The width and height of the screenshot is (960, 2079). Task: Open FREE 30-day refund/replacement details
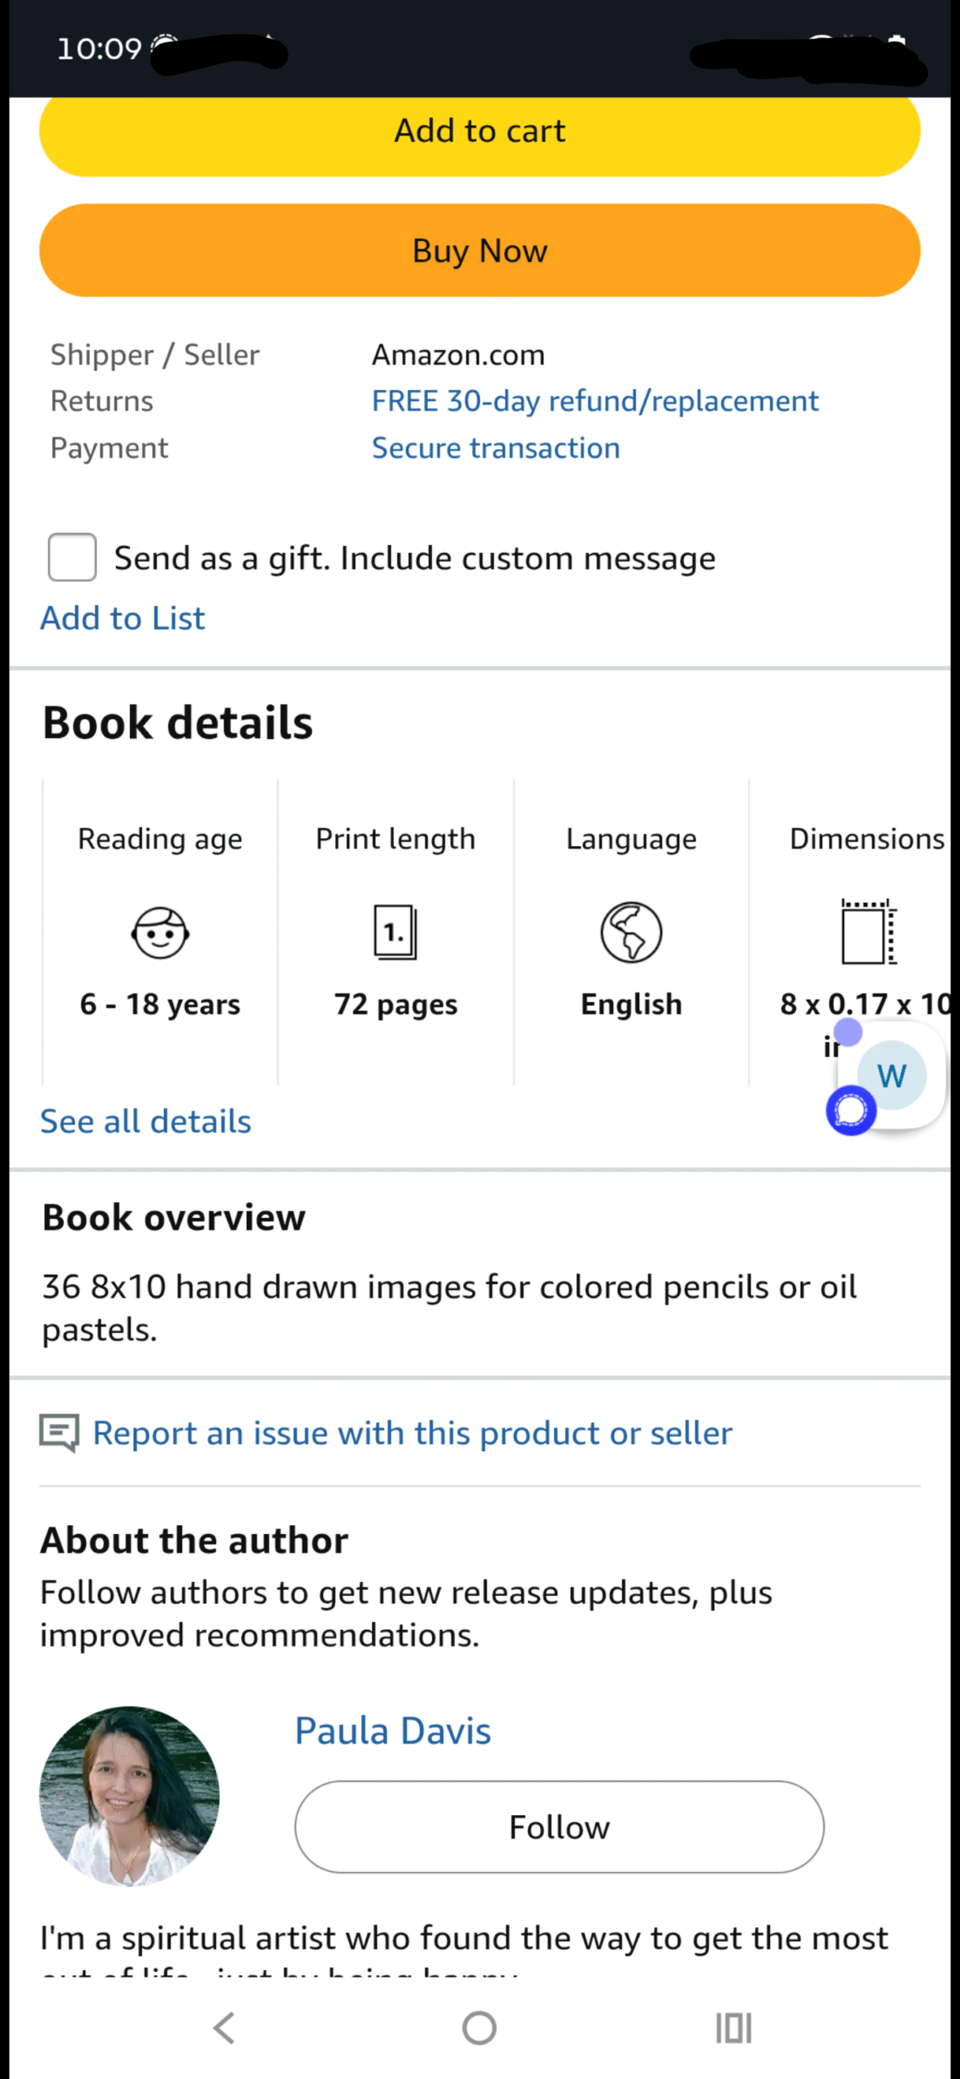(595, 401)
